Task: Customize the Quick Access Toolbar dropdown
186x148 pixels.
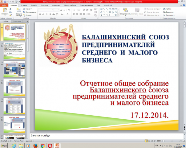Action: (19, 2)
